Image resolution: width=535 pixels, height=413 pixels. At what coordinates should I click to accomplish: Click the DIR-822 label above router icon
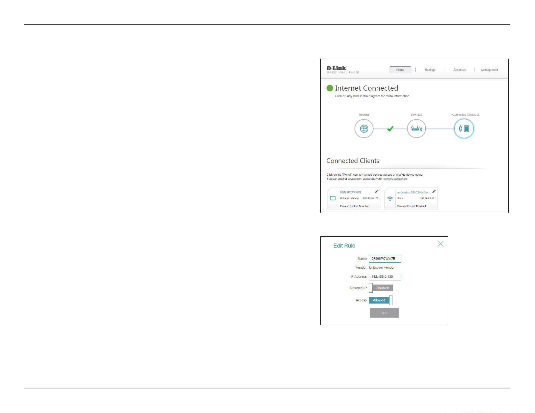pyautogui.click(x=417, y=115)
